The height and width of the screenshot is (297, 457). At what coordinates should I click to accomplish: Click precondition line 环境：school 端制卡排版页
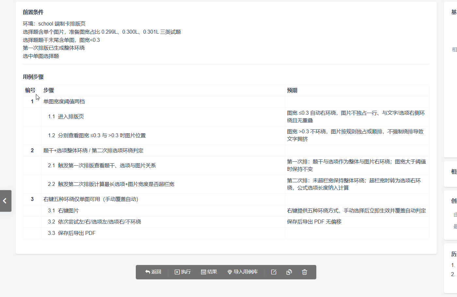pyautogui.click(x=54, y=24)
